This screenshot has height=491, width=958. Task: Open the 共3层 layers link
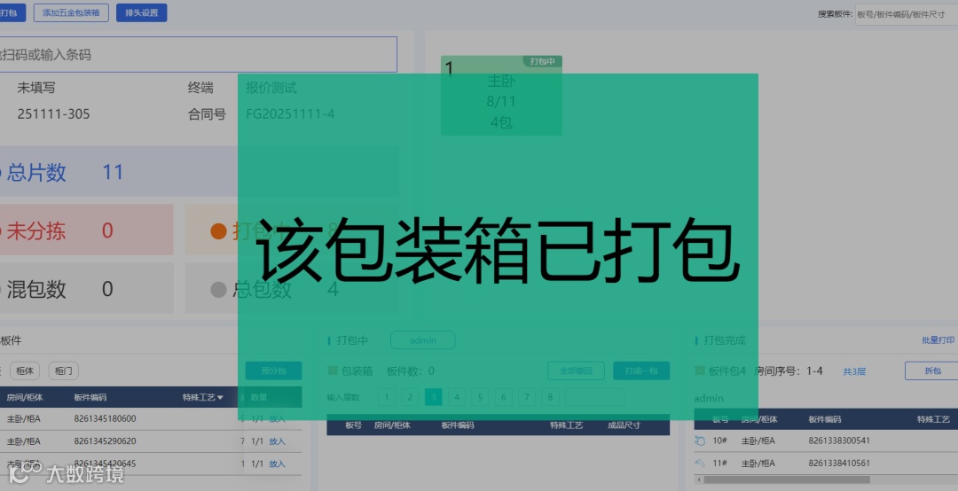tap(854, 371)
